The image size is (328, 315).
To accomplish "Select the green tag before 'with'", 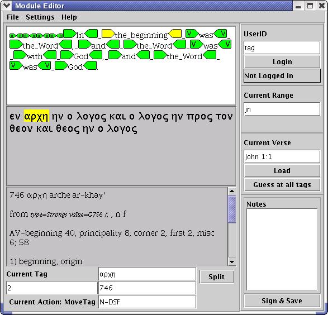I will coord(20,55).
